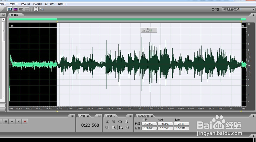
Task: Zoom out vertically
Action: pos(127,127)
